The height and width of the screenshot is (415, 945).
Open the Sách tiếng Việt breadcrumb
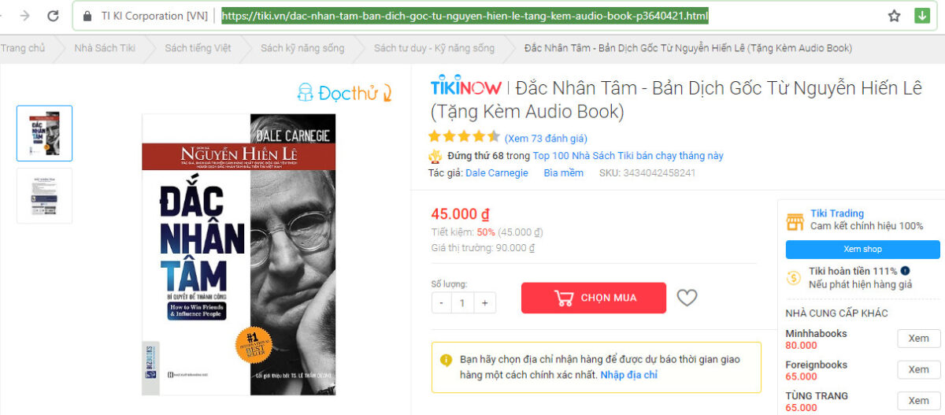[198, 48]
